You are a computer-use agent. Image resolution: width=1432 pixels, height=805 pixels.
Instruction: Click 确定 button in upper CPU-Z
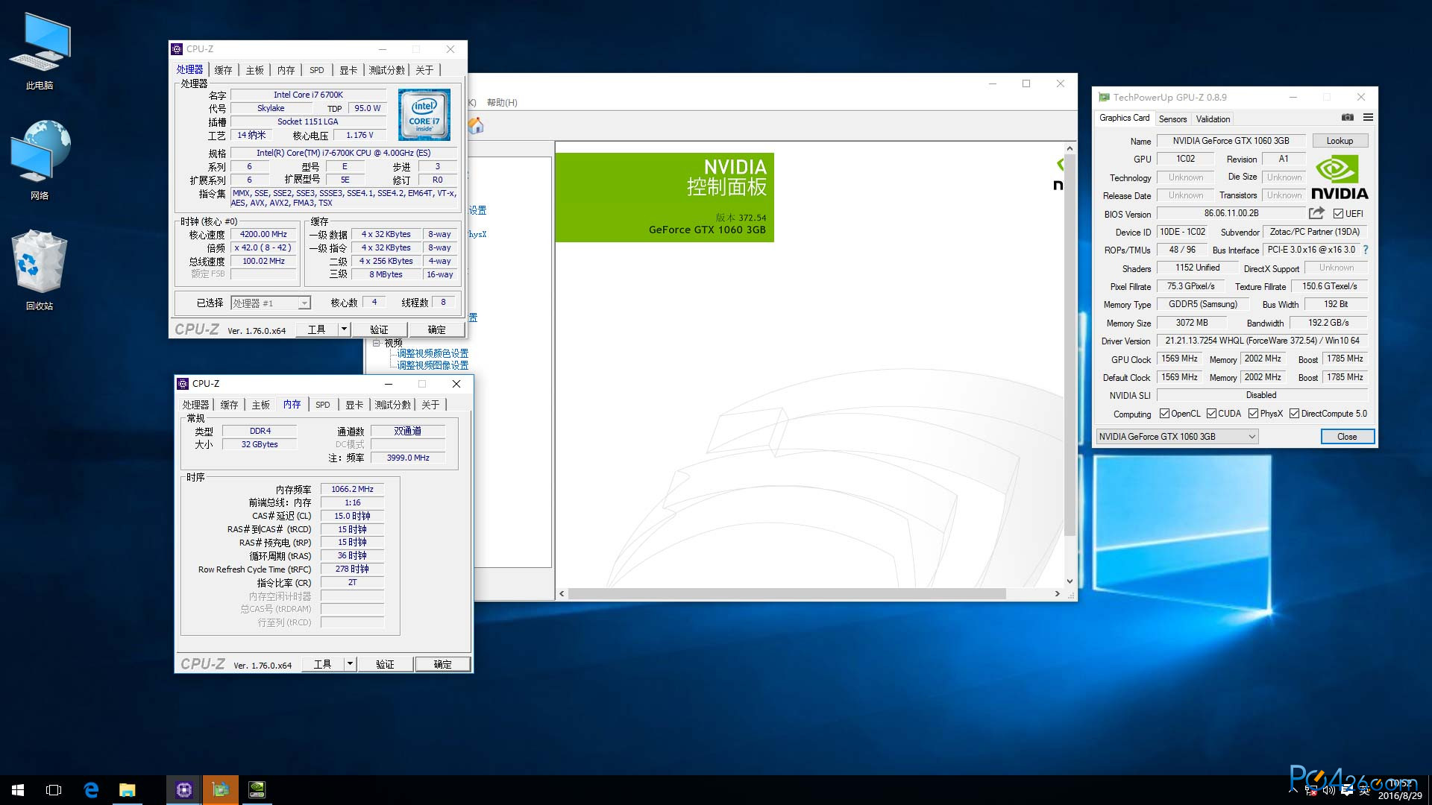pos(436,329)
